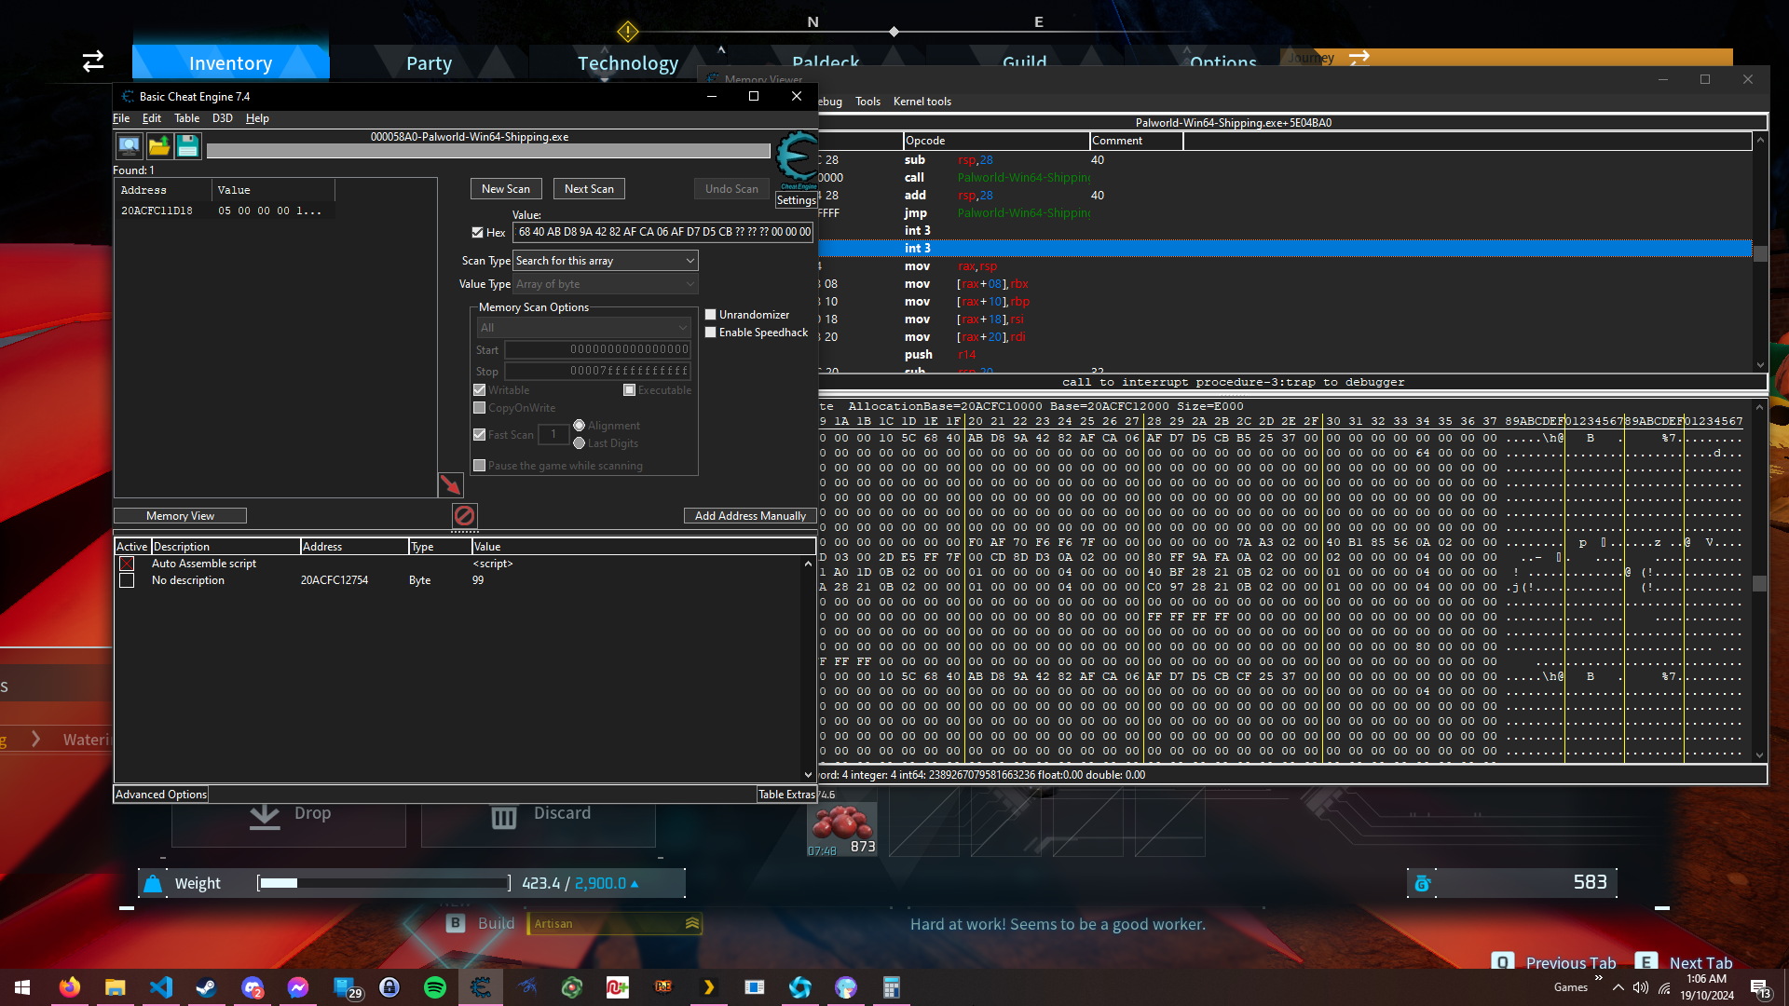Toggle the Fast Scan checkbox
Viewport: 1789px width, 1006px height.
coord(480,434)
